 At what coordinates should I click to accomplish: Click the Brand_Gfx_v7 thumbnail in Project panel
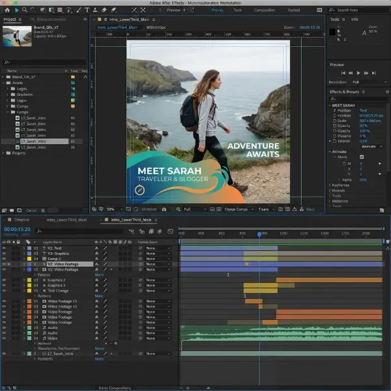17,36
